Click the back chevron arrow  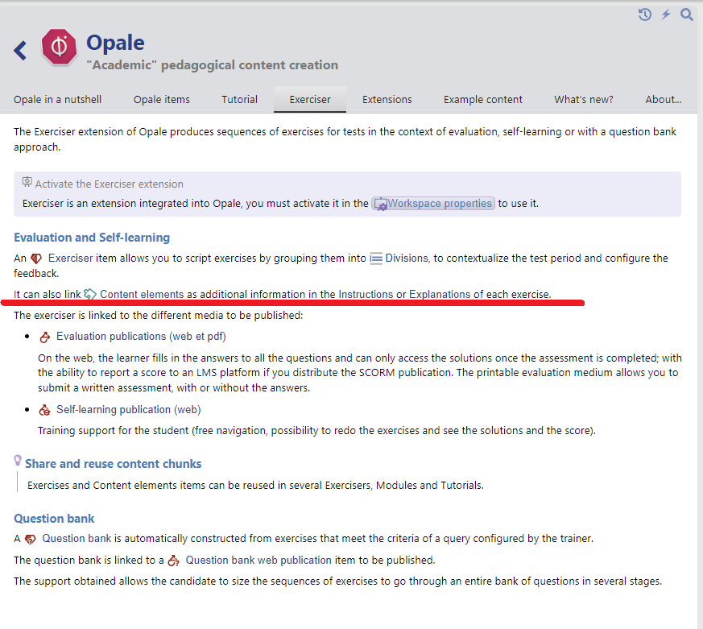pyautogui.click(x=20, y=50)
